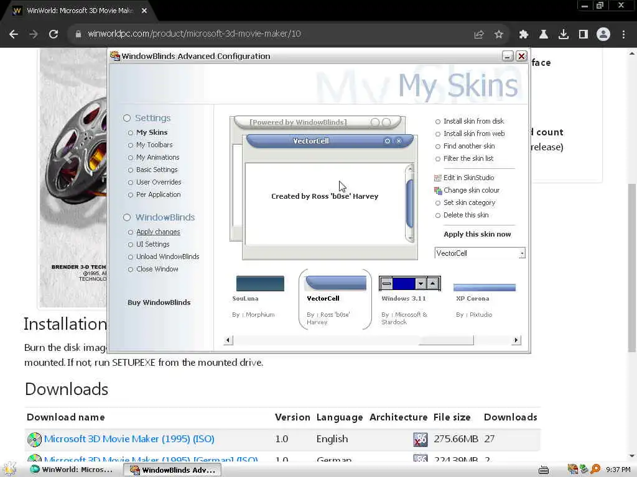The image size is (637, 477).
Task: Open Microsoft 3D Movie Maker (1995) (ISO) link
Action: click(129, 439)
